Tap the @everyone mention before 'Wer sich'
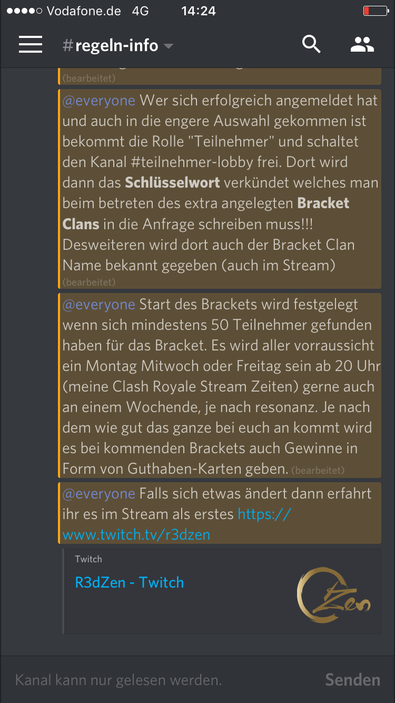 coord(99,100)
